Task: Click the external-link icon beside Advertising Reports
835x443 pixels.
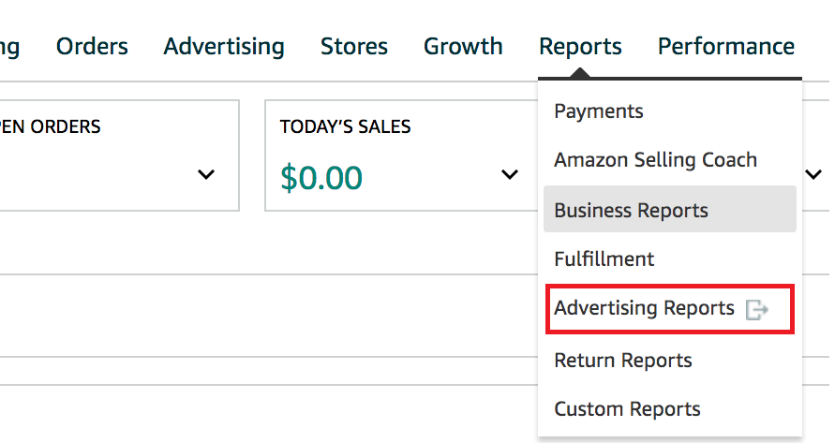Action: click(x=756, y=310)
